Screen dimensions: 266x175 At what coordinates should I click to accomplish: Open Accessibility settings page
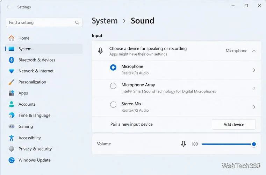coord(44,138)
